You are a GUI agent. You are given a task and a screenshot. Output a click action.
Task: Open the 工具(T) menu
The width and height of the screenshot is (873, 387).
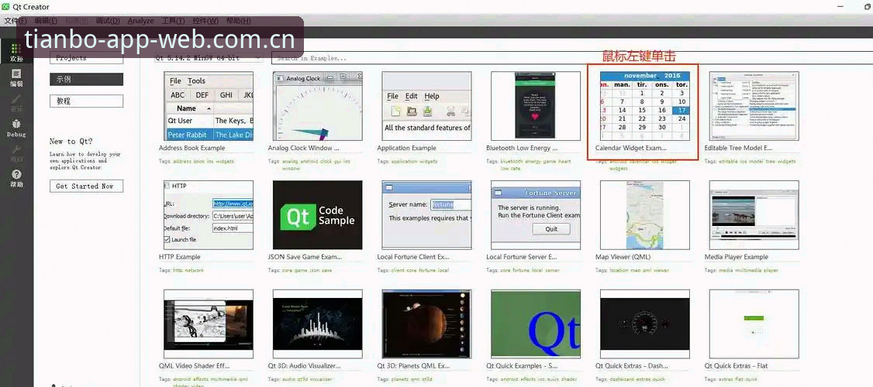173,21
